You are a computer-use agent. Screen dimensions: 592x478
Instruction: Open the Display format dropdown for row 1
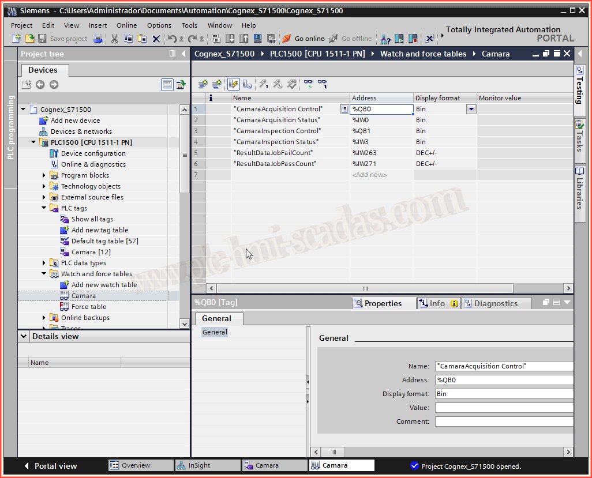pos(471,109)
